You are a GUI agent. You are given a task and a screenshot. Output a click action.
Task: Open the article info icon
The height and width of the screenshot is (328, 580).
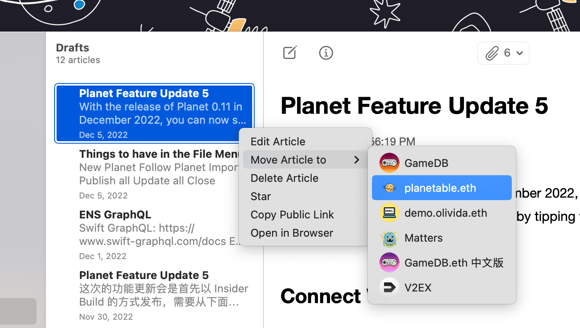[x=326, y=53]
